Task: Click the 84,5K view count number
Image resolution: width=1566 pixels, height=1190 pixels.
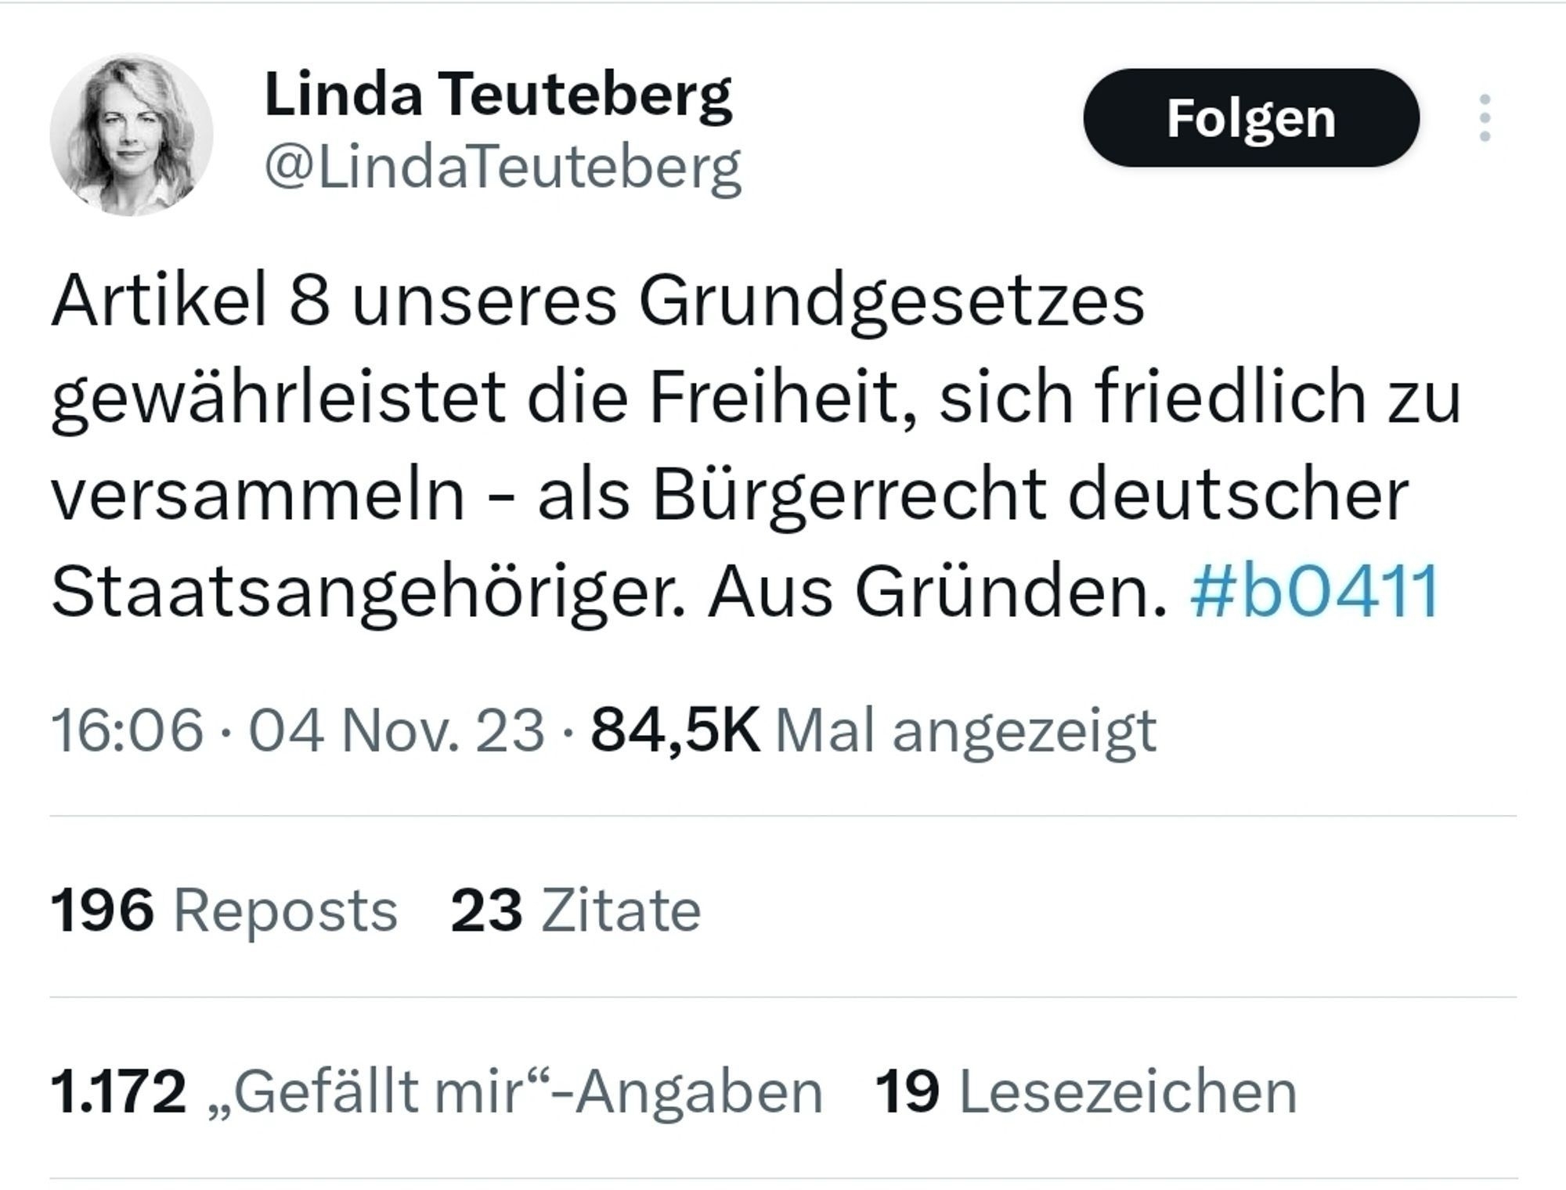Action: coord(675,731)
